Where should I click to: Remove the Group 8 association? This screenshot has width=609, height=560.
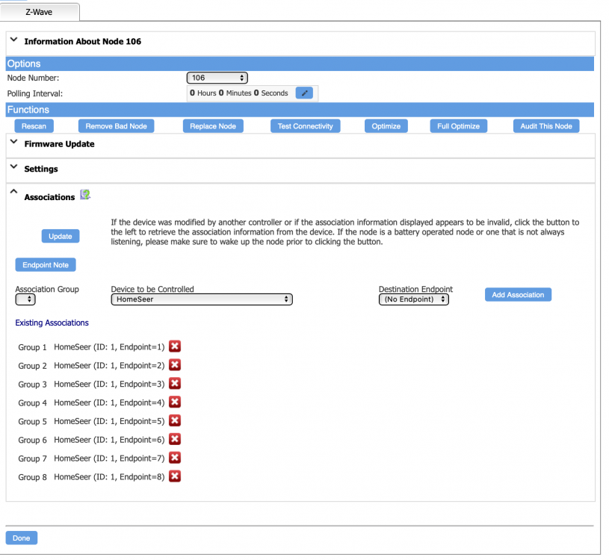click(175, 476)
